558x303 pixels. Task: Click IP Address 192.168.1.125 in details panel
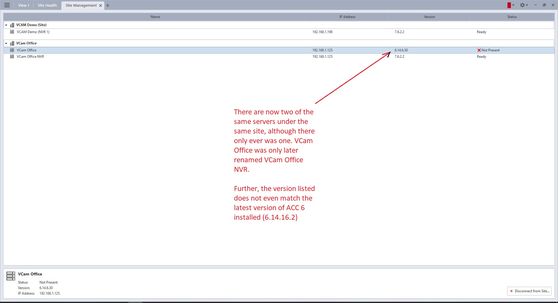[49, 293]
